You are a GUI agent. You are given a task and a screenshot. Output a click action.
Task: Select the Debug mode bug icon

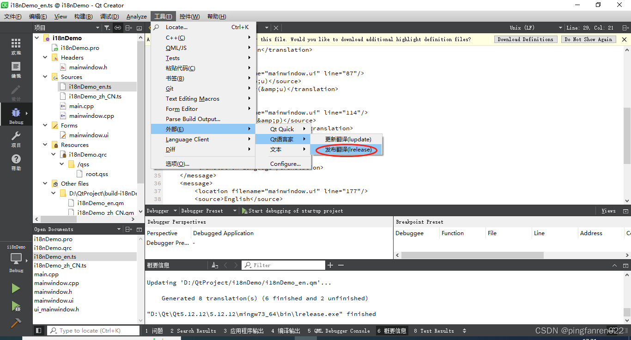point(16,111)
